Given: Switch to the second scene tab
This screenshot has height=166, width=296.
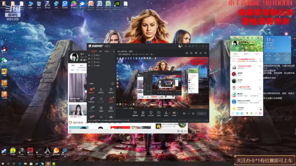Looking at the screenshot, I should [101, 51].
